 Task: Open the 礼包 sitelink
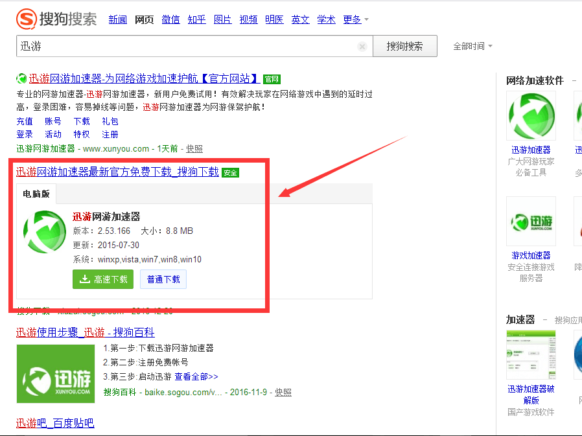coord(110,121)
